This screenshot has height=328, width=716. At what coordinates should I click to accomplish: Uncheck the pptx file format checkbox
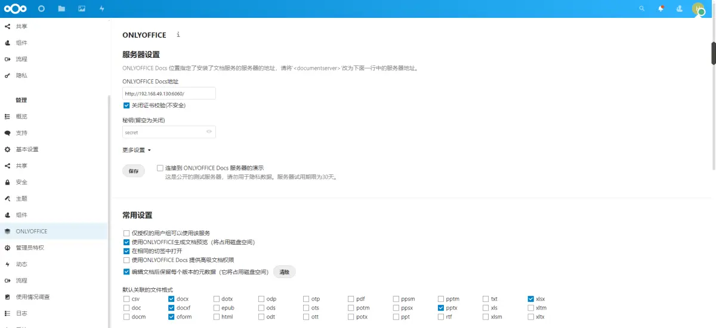point(441,308)
